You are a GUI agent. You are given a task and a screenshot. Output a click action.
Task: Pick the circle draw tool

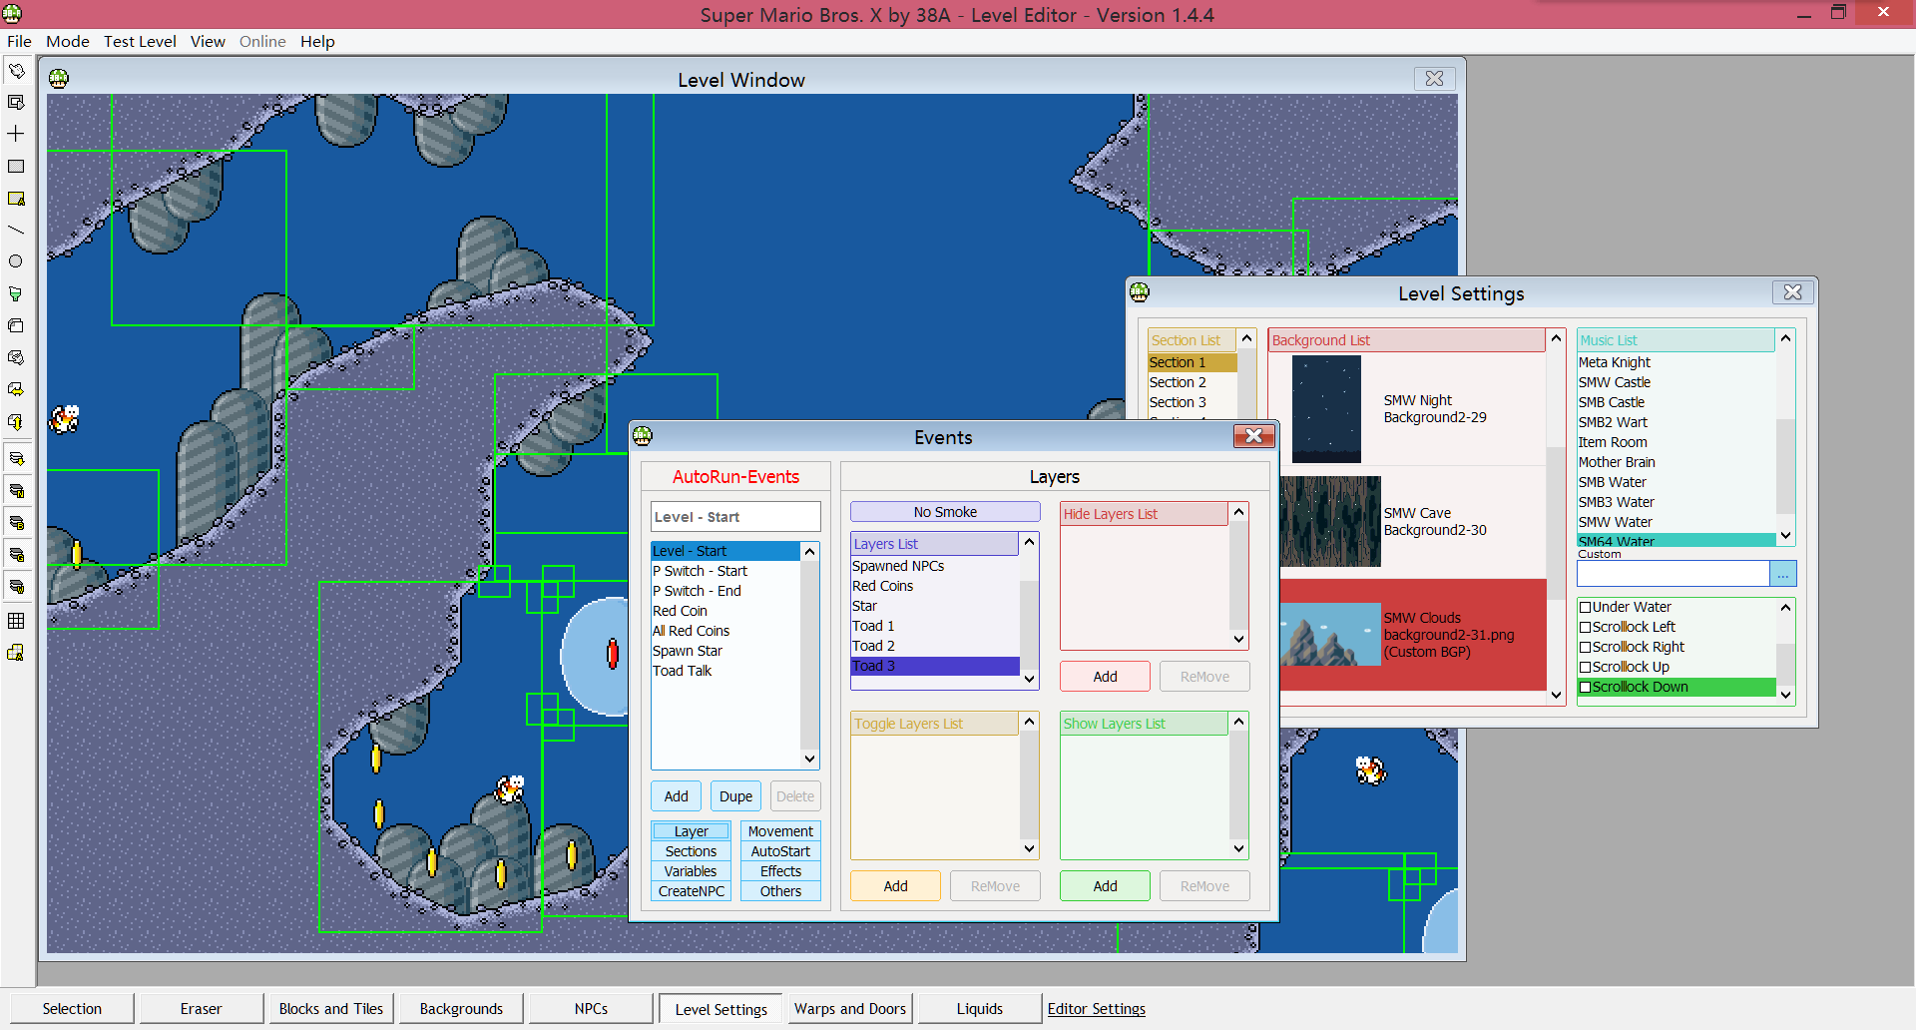coord(16,261)
